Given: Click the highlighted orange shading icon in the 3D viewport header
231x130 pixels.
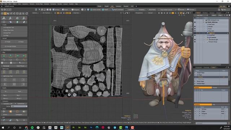Looking at the screenshot, I should [173, 13].
